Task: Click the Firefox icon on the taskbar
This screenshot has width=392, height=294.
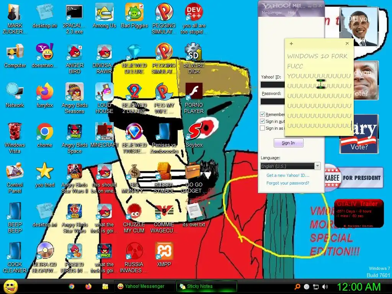Action: 88,286
